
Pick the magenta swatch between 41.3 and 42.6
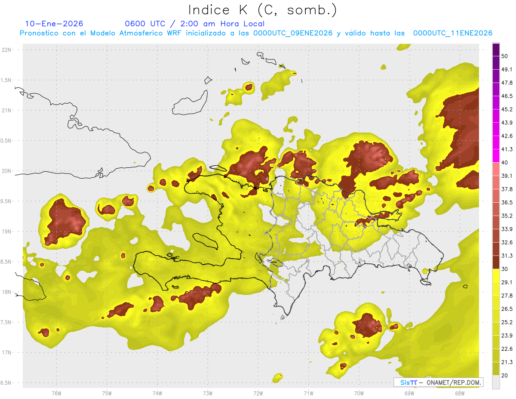click(496, 142)
